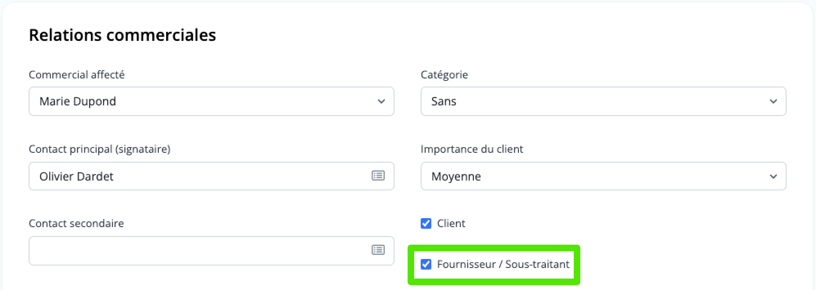This screenshot has width=816, height=290.
Task: Open contact picker icon for Contact secondaire
Action: click(378, 250)
